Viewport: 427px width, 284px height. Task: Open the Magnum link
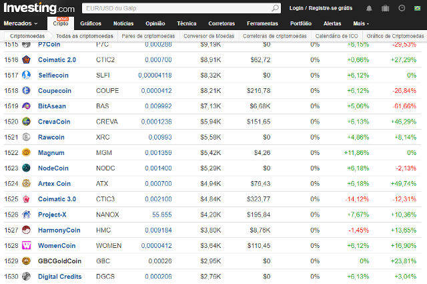tap(51, 153)
